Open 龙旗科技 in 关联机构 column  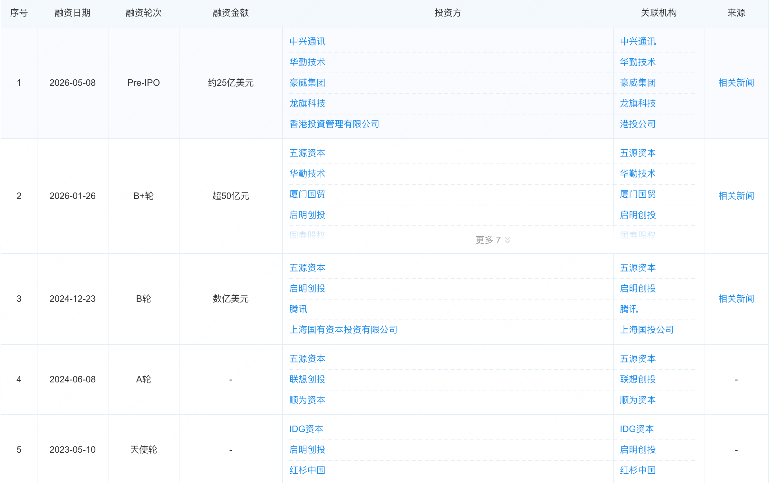click(638, 103)
